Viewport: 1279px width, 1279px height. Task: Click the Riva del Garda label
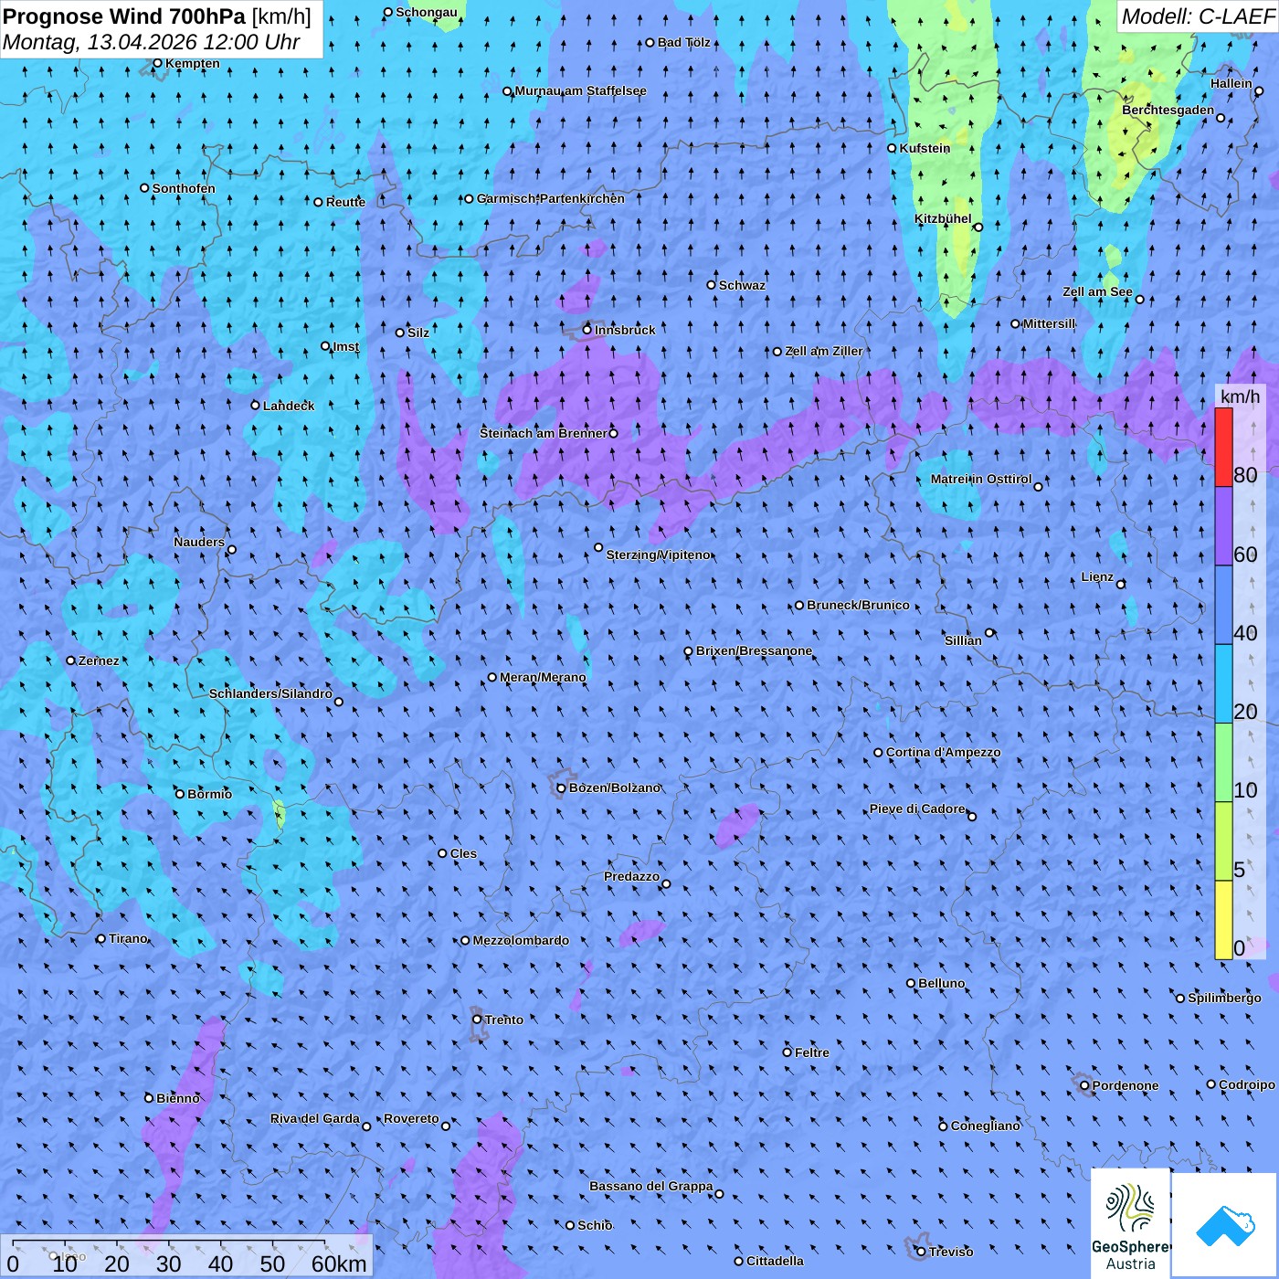click(x=315, y=1118)
